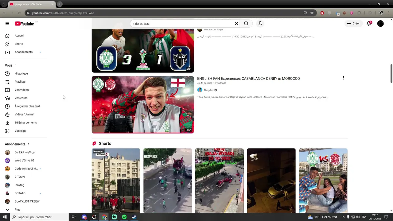Screen dimensions: 393x221
Task: Bookmark this page with the star icon
Action: click(x=312, y=13)
